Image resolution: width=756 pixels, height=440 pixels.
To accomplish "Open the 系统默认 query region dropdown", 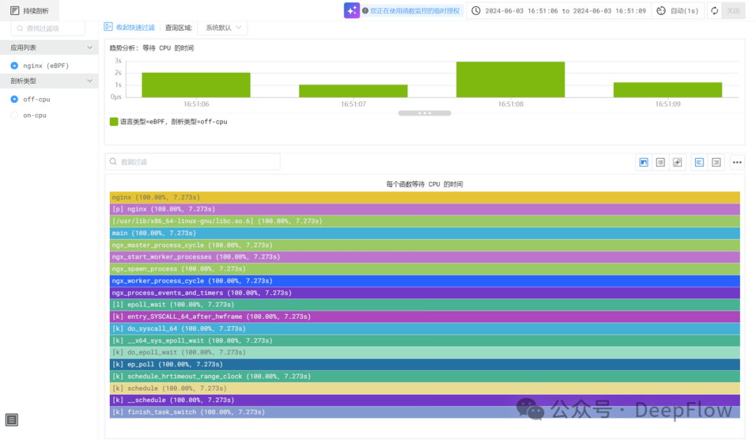I will coord(223,27).
